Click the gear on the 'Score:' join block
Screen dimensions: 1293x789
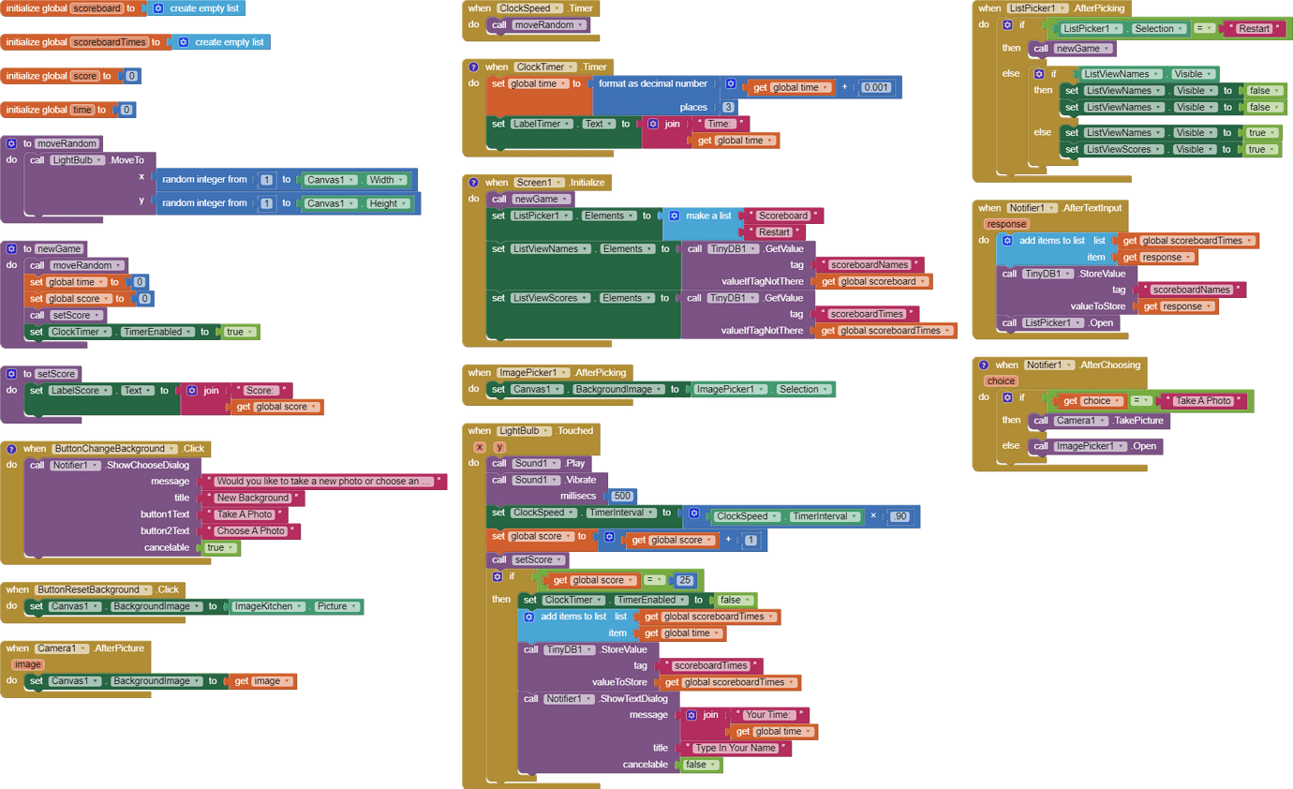(192, 391)
